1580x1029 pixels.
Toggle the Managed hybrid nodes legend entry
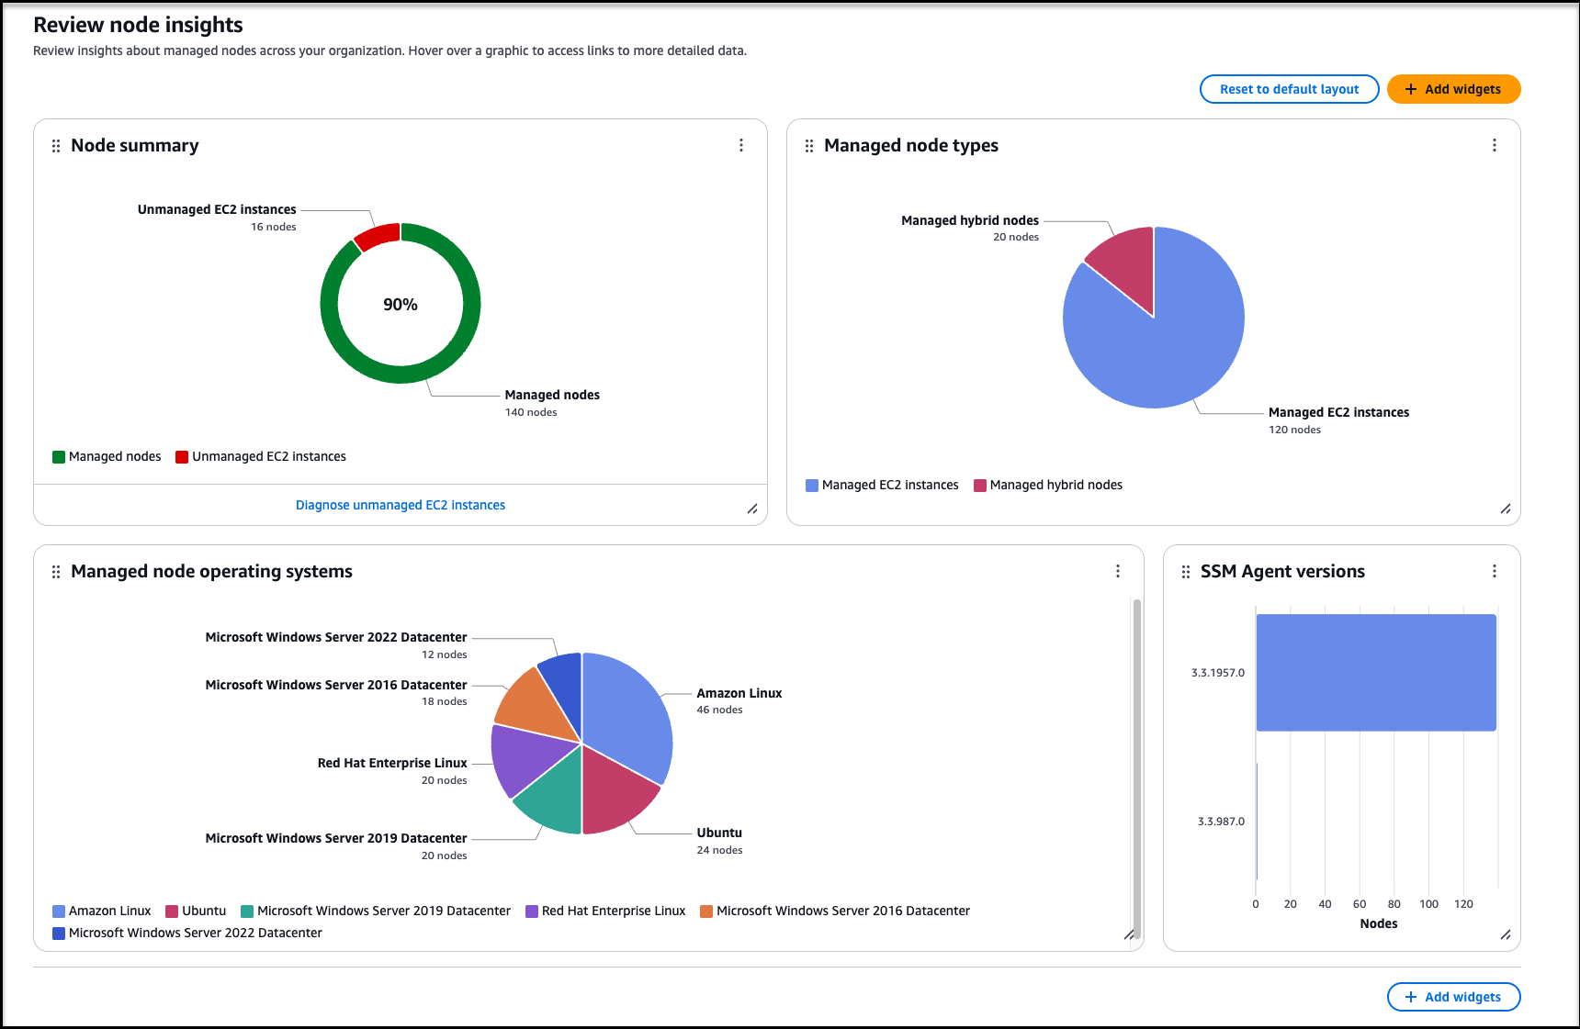tap(1047, 485)
